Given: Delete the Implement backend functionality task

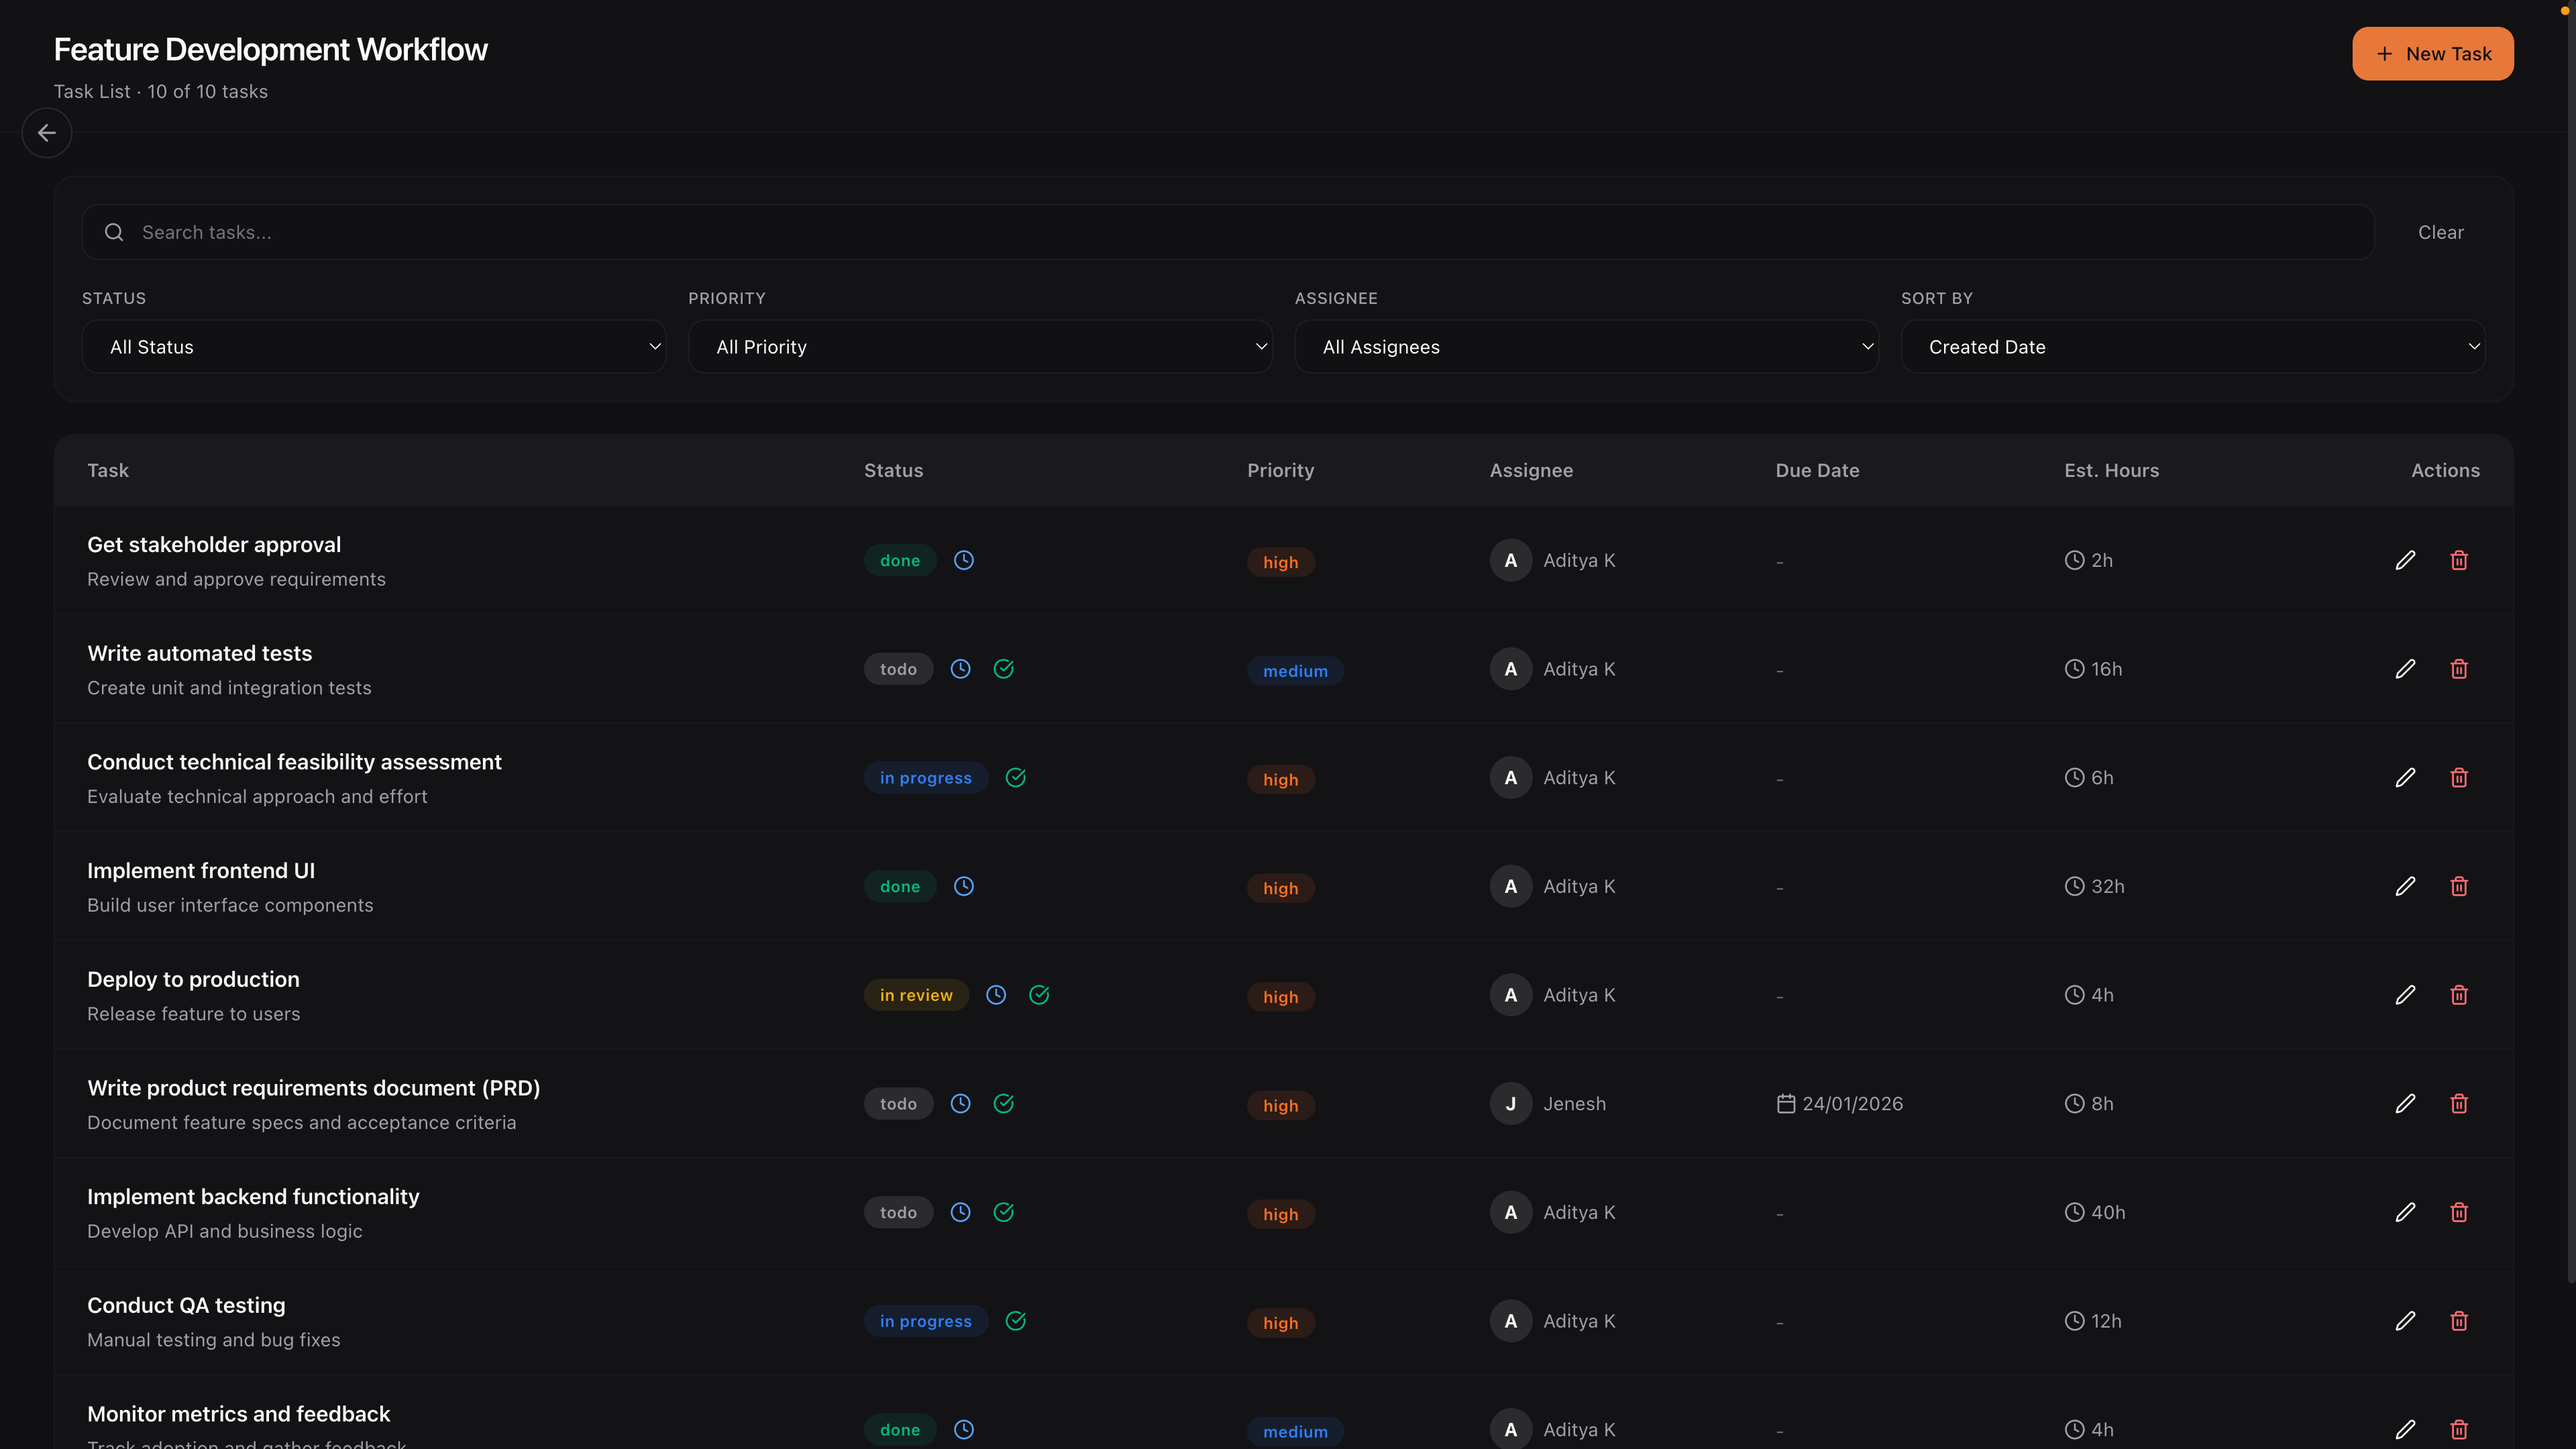Looking at the screenshot, I should click(x=2459, y=1212).
